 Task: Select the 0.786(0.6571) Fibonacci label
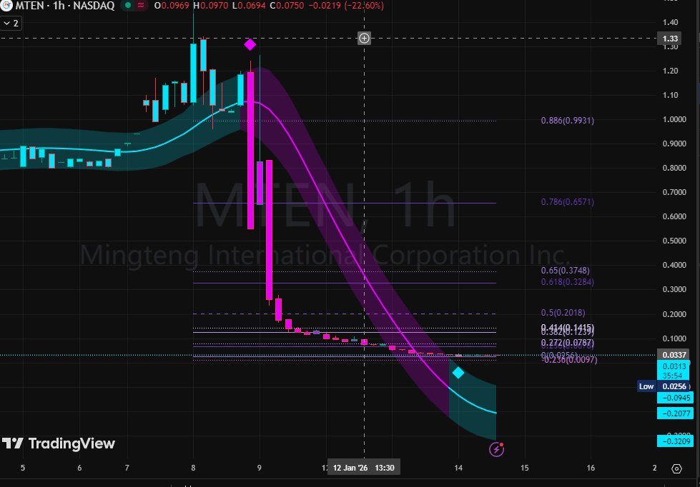568,202
